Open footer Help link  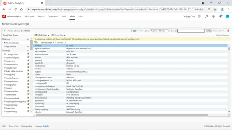pyautogui.click(x=4, y=126)
